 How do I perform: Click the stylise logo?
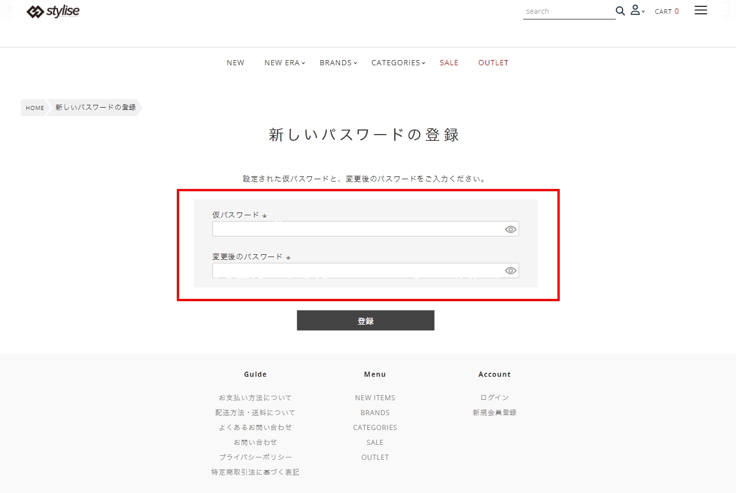point(53,11)
